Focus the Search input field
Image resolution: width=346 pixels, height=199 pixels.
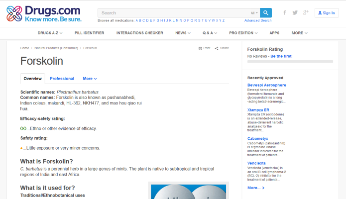[174, 13]
